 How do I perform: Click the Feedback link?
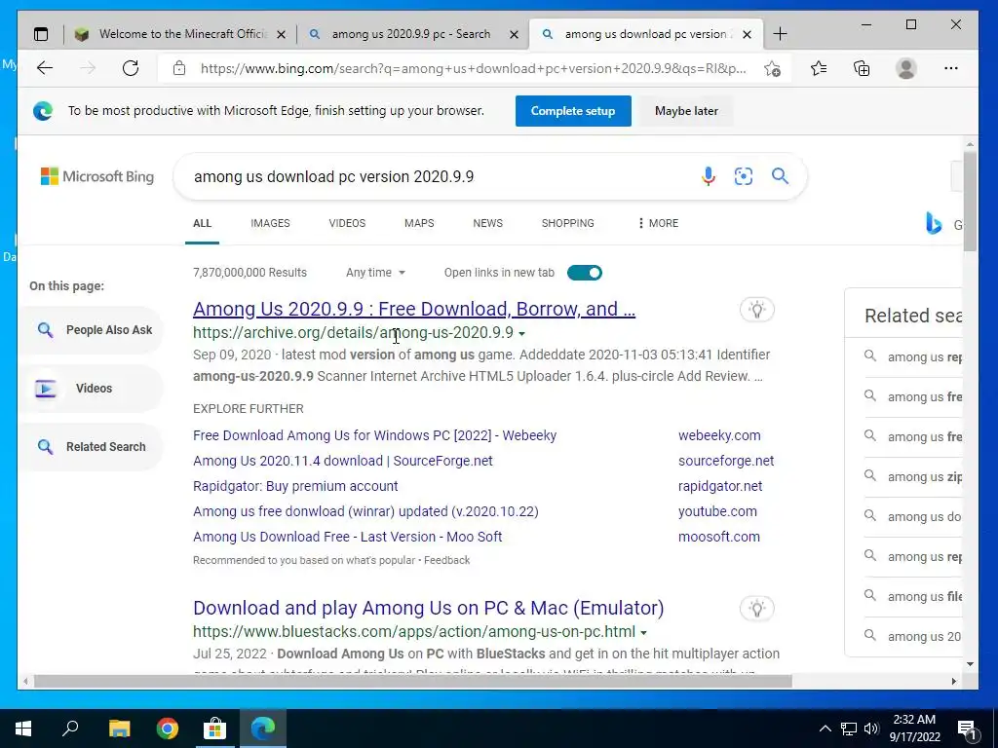[446, 560]
